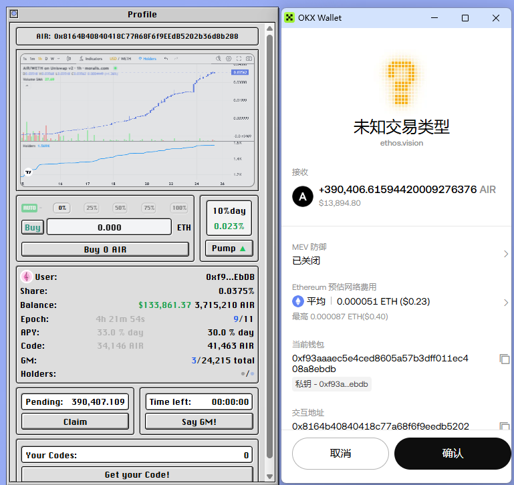Minimize OKX Wallet window

pos(434,17)
